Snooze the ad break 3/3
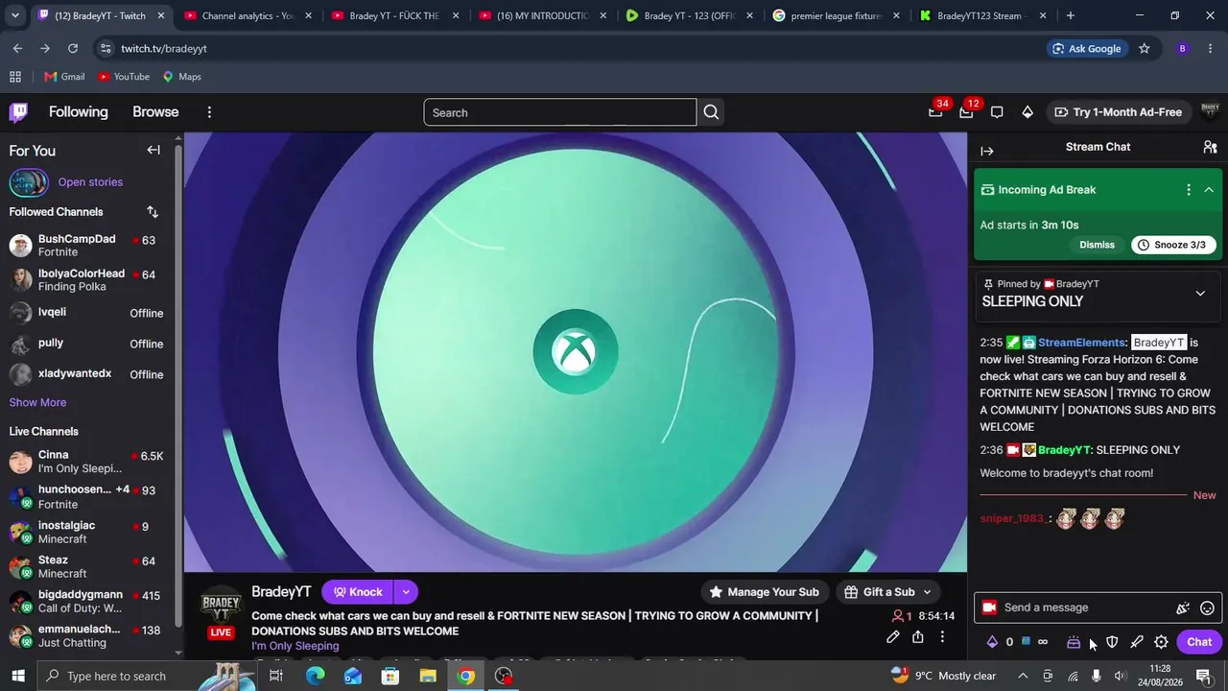 coord(1172,245)
